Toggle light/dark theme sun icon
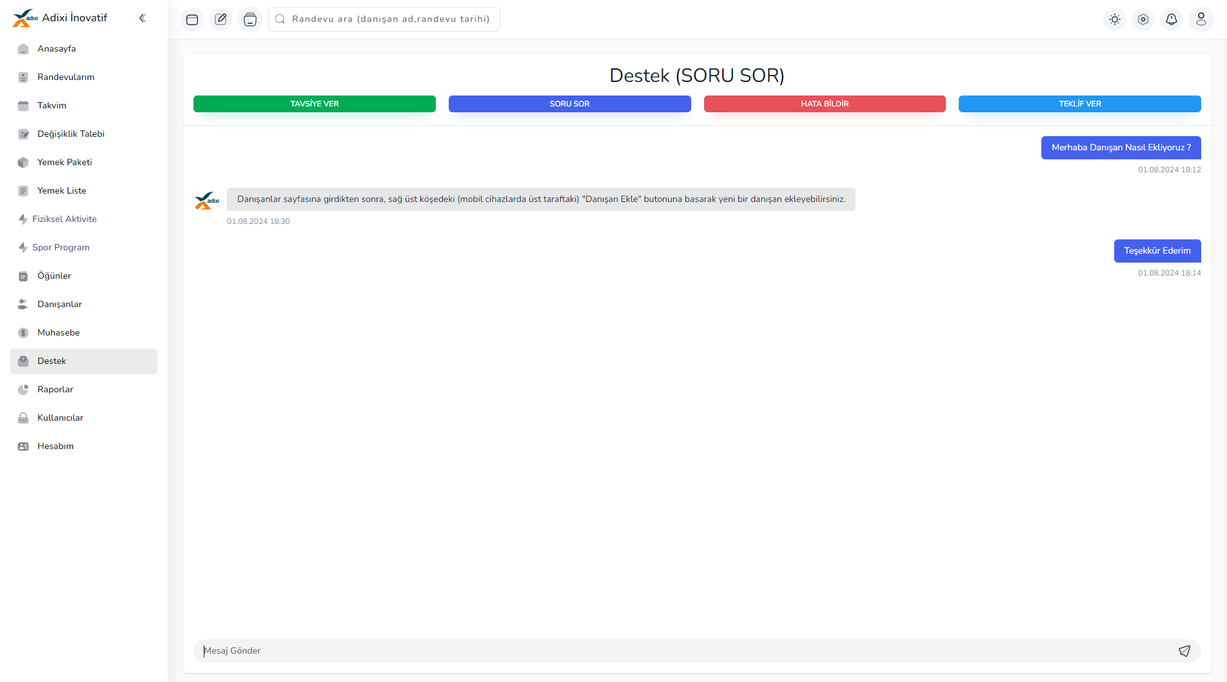Viewport: 1227px width, 682px height. point(1115,19)
